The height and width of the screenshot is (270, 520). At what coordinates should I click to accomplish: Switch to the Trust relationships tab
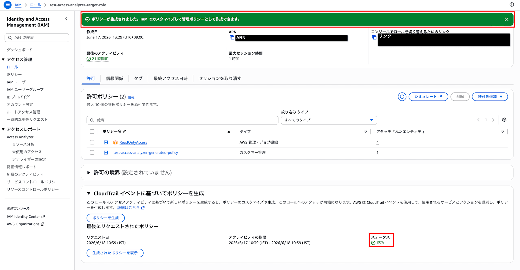point(114,78)
